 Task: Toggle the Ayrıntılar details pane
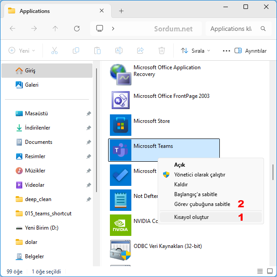[x=251, y=51]
